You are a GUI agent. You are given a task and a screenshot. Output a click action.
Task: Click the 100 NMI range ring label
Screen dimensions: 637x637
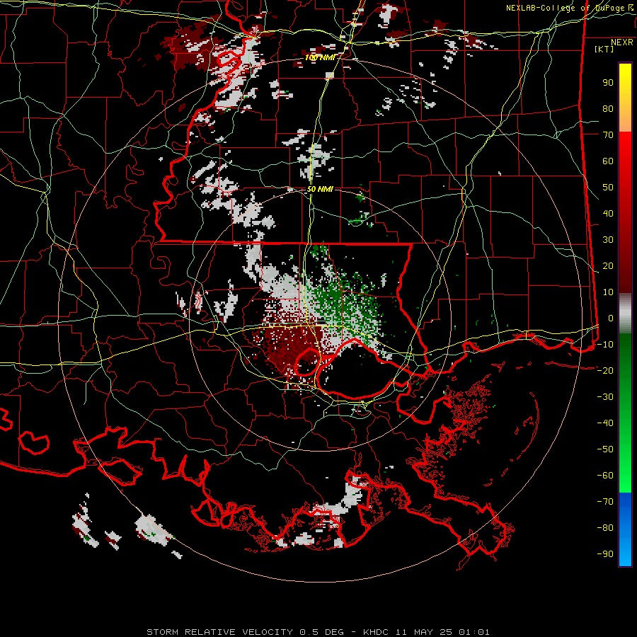coord(320,58)
